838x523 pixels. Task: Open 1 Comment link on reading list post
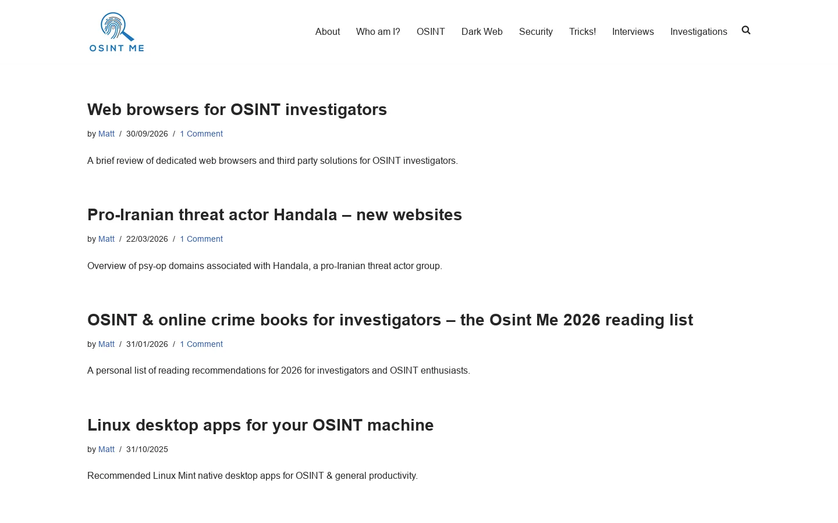(x=201, y=344)
